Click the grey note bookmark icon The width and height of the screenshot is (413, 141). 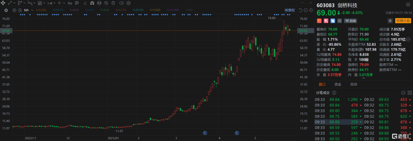click(339, 21)
